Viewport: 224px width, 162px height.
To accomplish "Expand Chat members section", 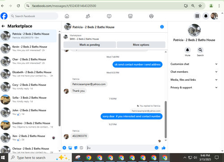I will 194,72.
